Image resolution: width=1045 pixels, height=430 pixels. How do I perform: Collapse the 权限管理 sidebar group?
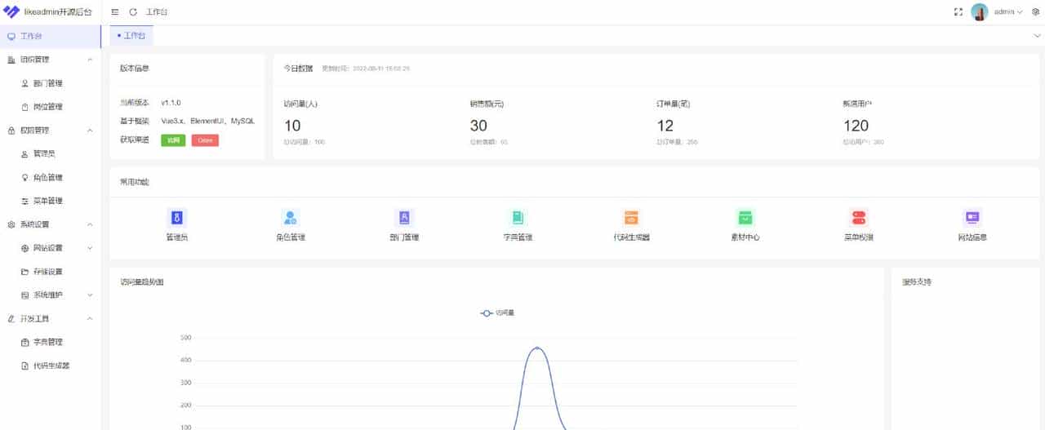click(x=51, y=131)
